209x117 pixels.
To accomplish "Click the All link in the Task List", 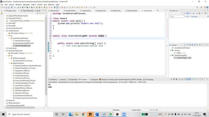I will [187, 17].
